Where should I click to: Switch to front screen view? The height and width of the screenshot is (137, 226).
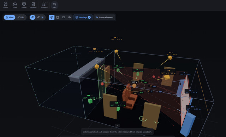pyautogui.click(x=64, y=17)
